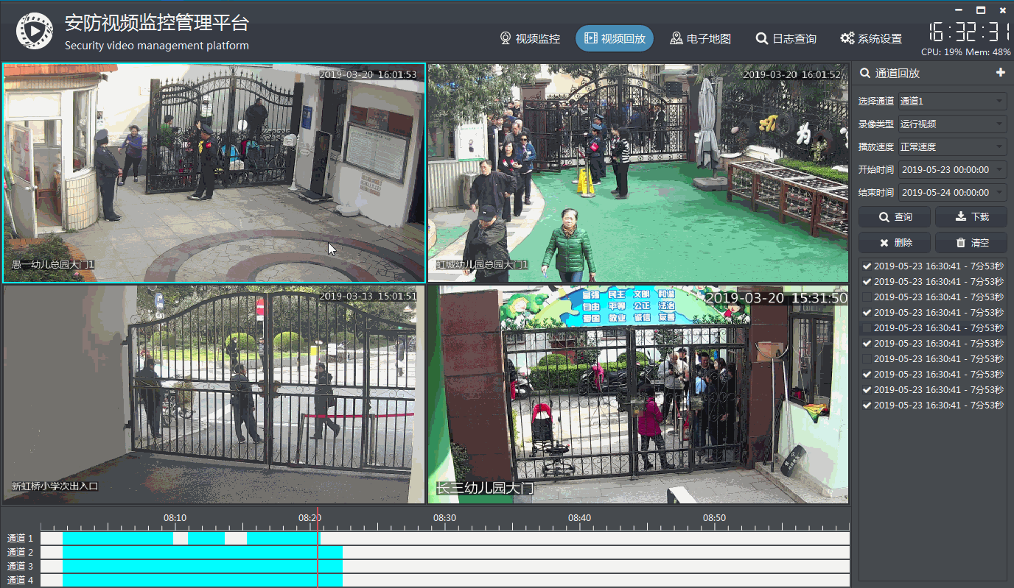Screen dimensions: 1014x588
Task: Select the 长三幼儿园大门 video pane
Action: point(638,394)
